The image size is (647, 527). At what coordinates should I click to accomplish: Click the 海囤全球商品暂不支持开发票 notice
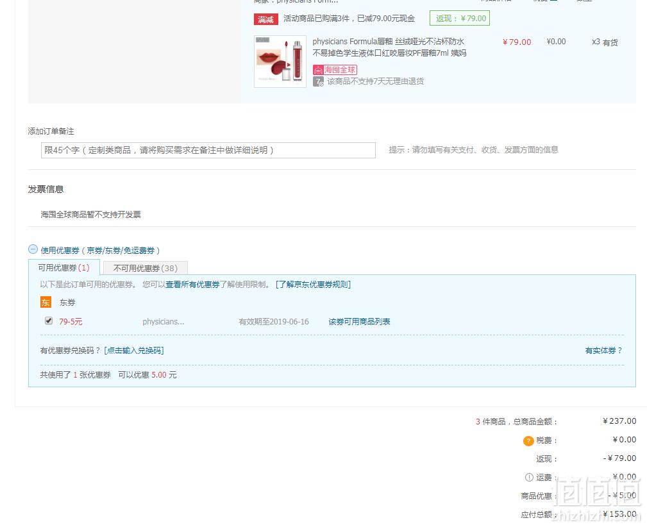91,214
